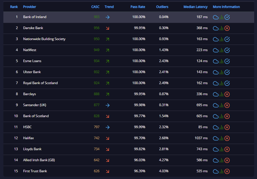Click the upward trend arrow for NatWest
257x179 pixels.
[108, 50]
